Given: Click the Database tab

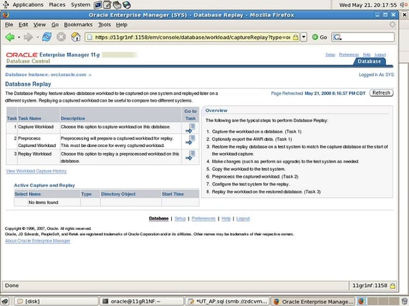Looking at the screenshot, I should coord(369,61).
